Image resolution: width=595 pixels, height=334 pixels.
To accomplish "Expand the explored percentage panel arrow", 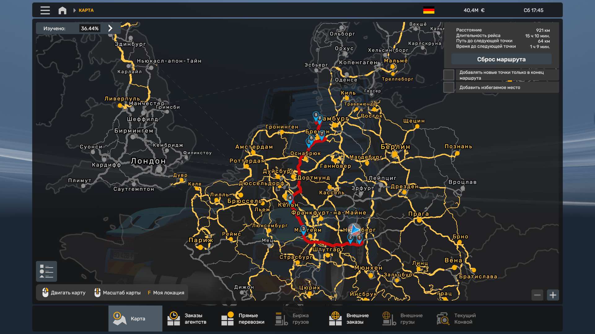I will coord(110,28).
